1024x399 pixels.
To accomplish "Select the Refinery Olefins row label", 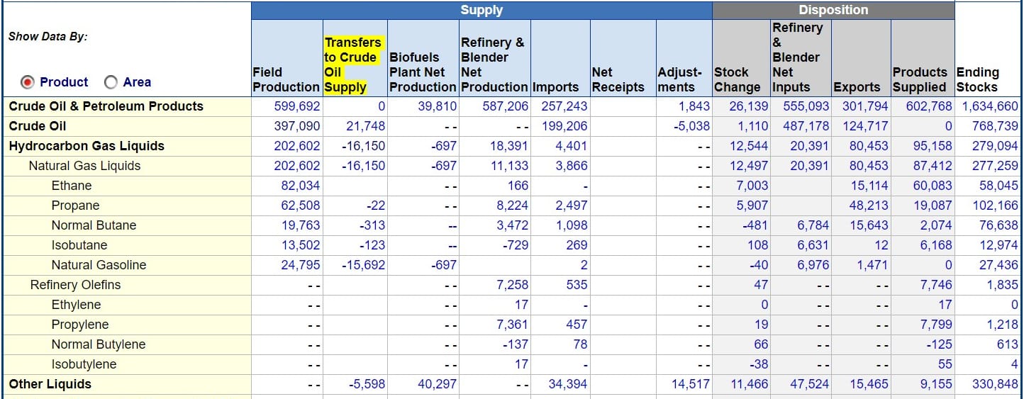I will (75, 285).
